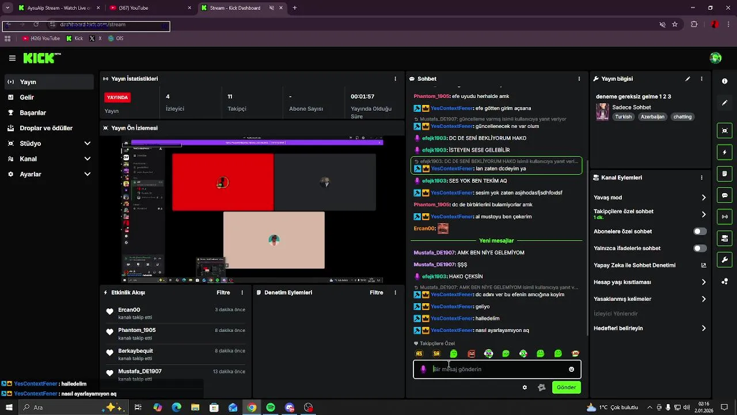Open the emoji picker in the message box

click(572, 369)
